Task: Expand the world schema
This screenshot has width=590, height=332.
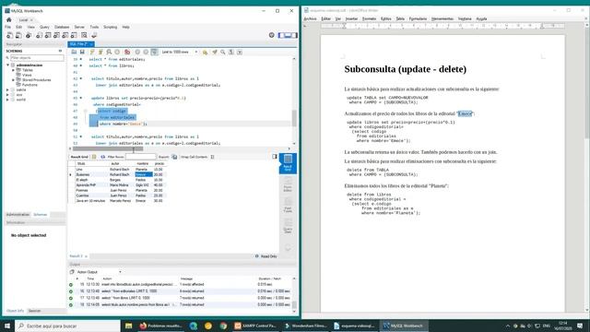Action: pyautogui.click(x=7, y=100)
